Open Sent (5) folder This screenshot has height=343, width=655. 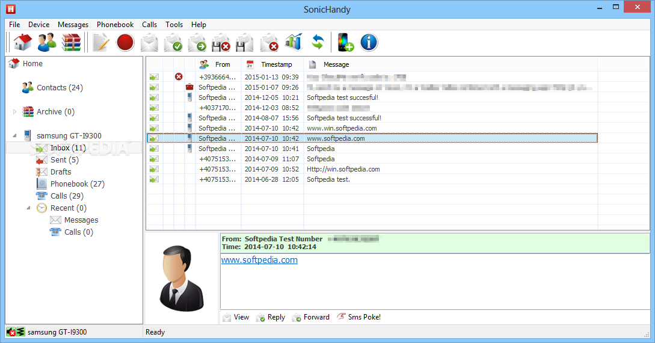(x=64, y=160)
